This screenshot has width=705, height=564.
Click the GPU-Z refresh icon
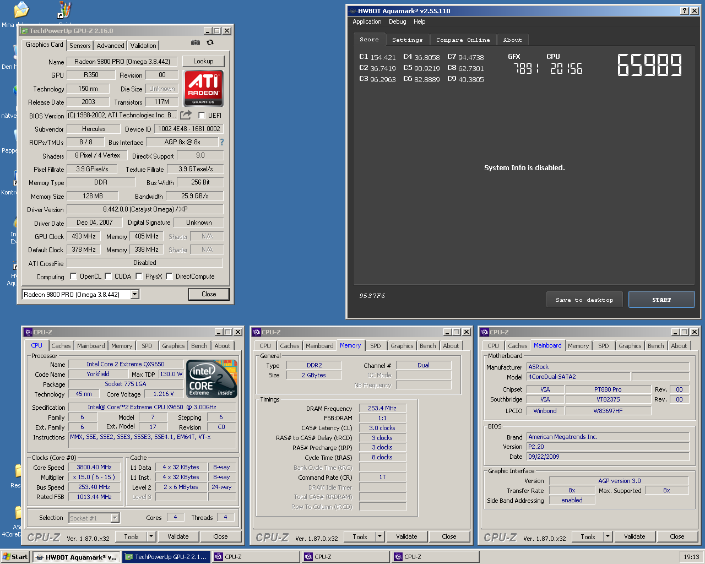click(x=210, y=42)
